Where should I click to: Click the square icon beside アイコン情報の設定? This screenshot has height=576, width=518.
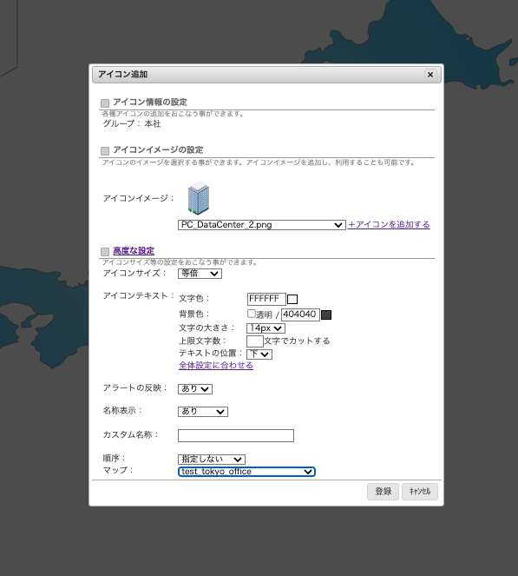[105, 103]
